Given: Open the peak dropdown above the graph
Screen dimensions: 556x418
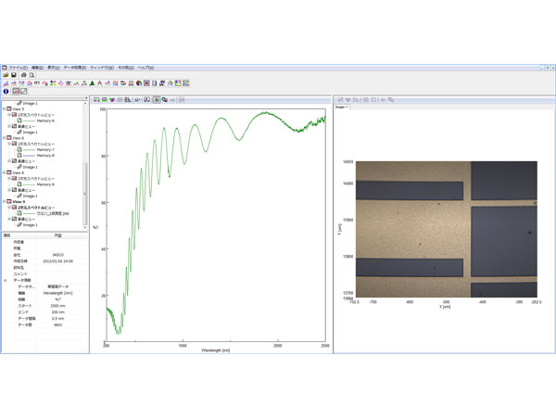Looking at the screenshot, I should (137, 100).
